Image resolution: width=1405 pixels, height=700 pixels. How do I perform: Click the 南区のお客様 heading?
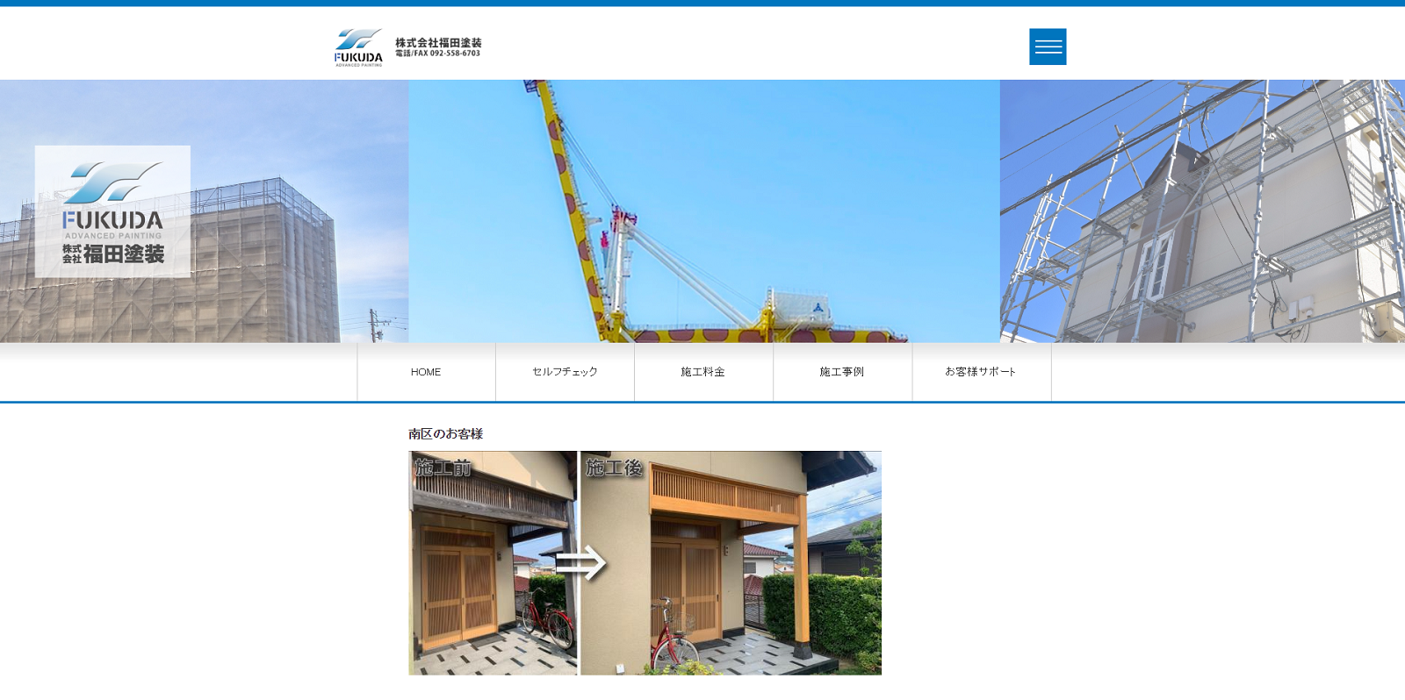445,433
